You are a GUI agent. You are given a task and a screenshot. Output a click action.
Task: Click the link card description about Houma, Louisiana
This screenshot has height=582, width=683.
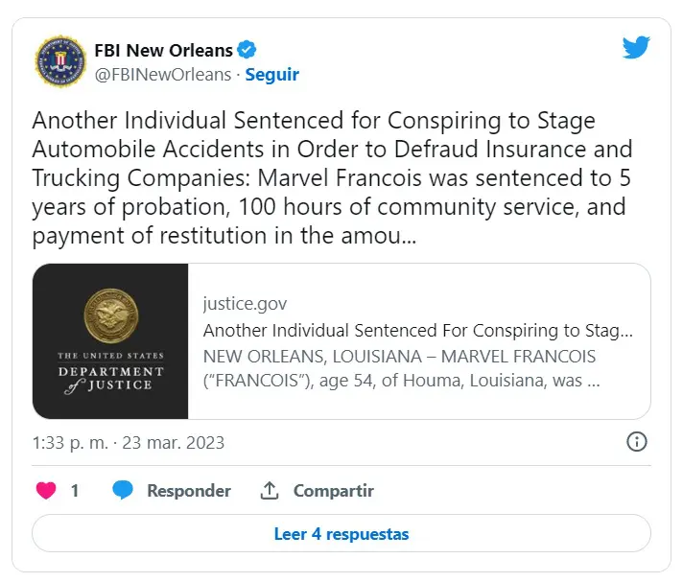pos(403,367)
